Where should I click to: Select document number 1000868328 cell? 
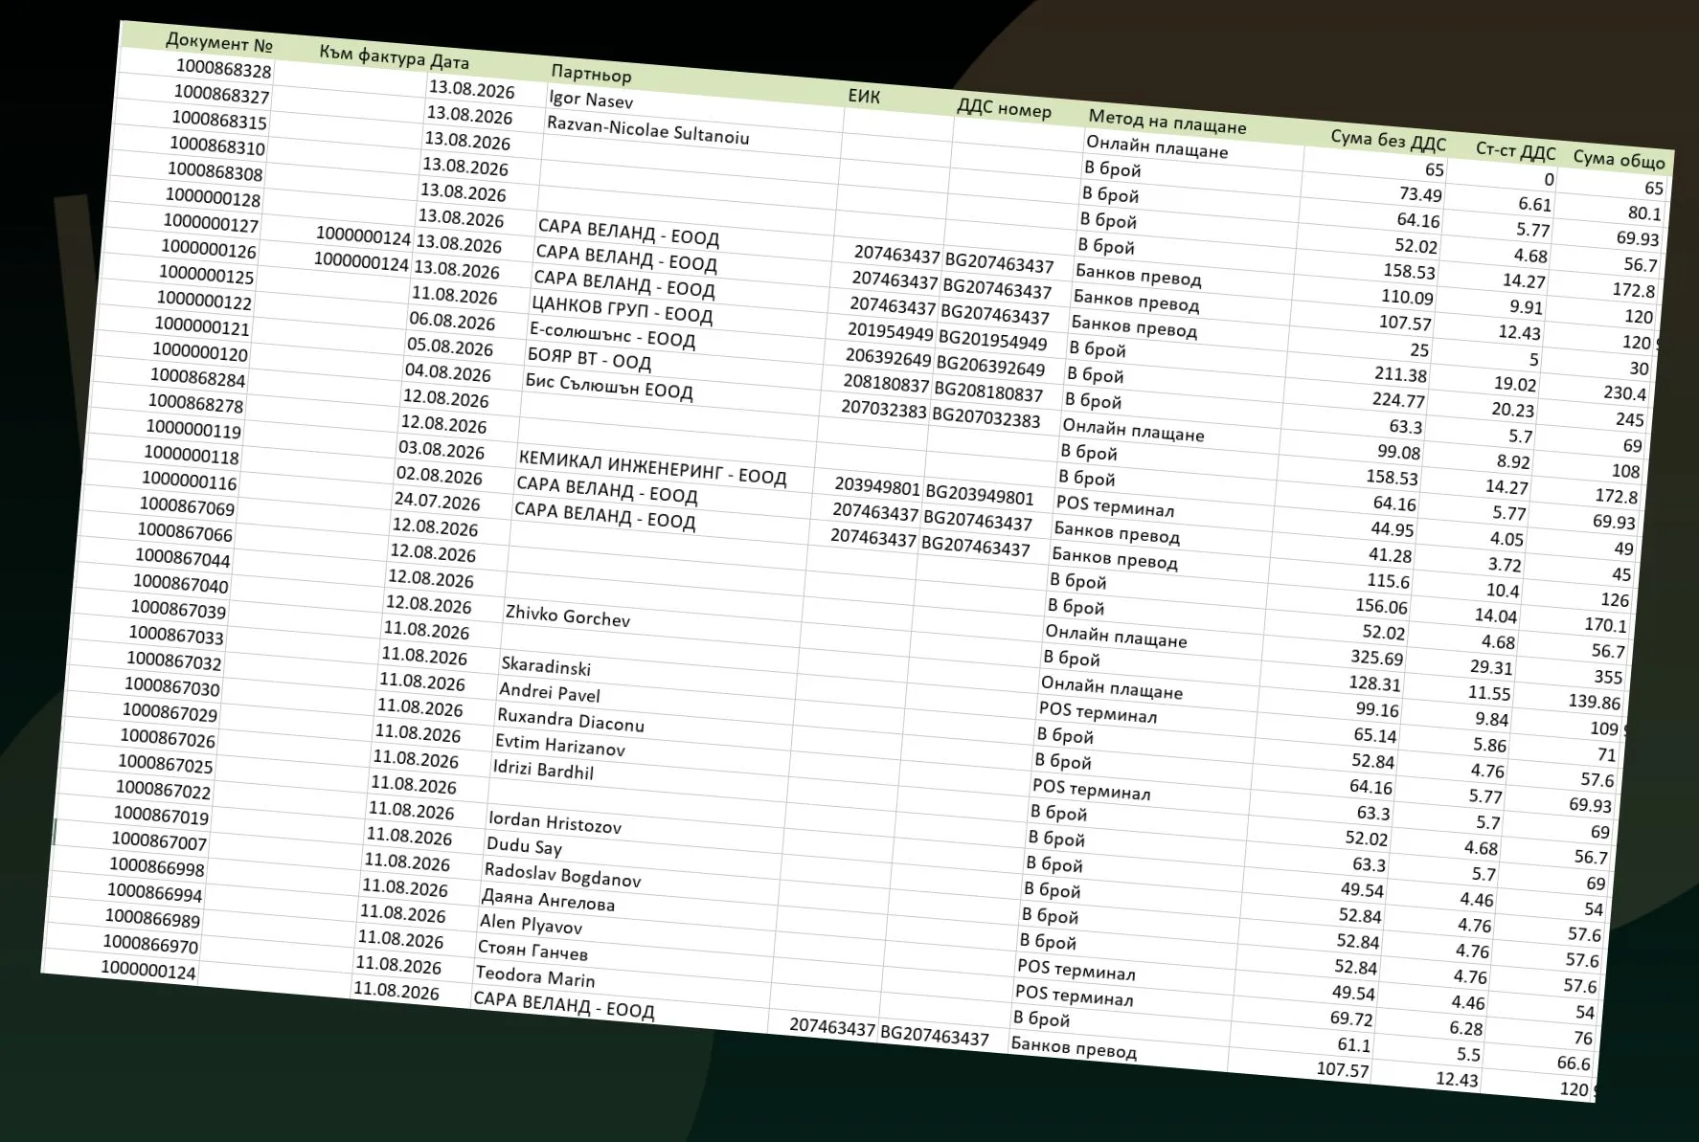[223, 68]
